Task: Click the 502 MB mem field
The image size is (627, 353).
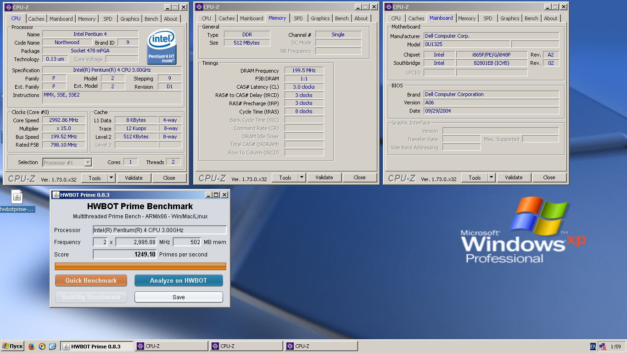Action: pos(187,242)
